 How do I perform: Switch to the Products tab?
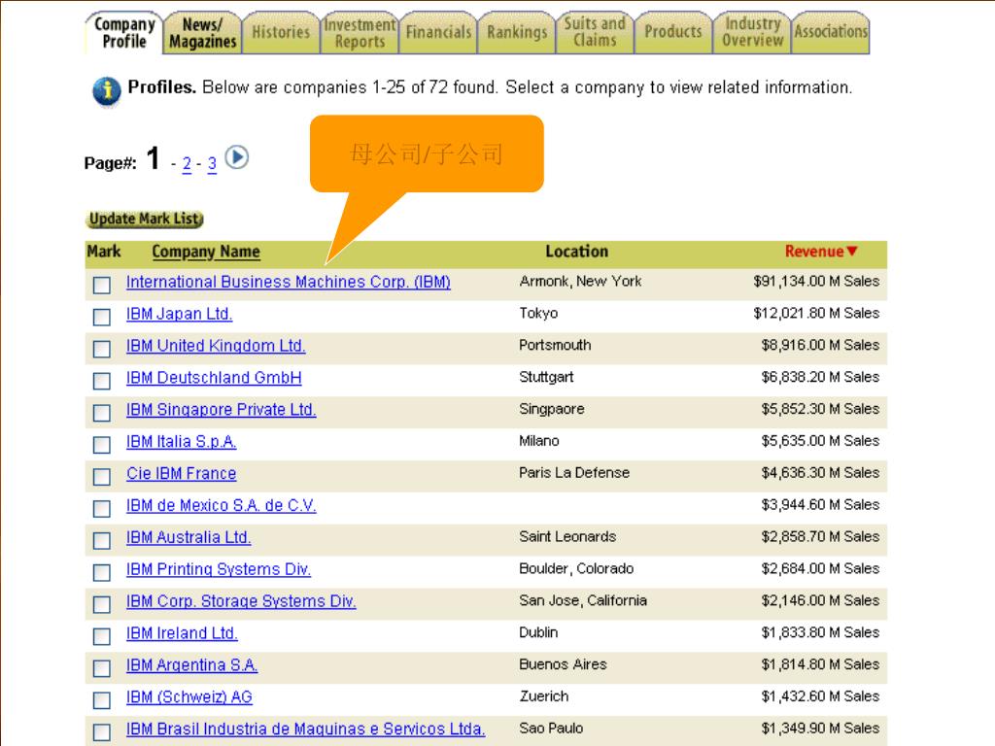[673, 32]
